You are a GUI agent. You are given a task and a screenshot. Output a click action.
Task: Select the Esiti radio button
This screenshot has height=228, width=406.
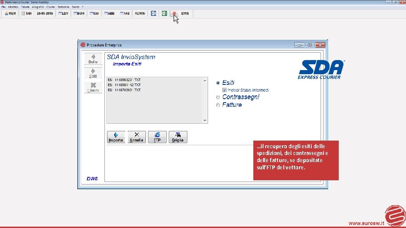[218, 83]
